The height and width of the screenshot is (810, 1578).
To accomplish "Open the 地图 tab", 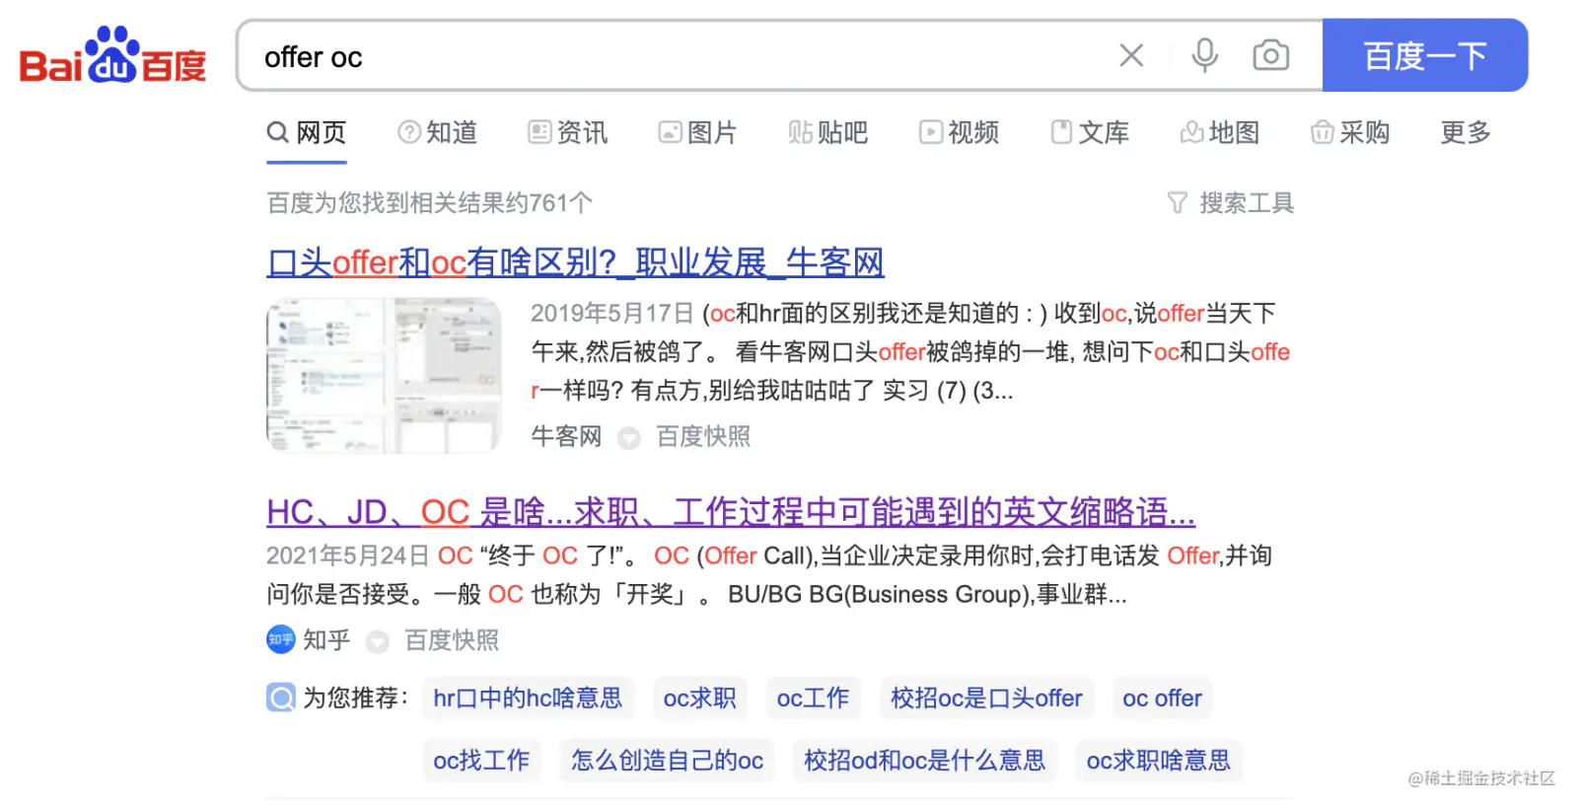I will [1219, 132].
